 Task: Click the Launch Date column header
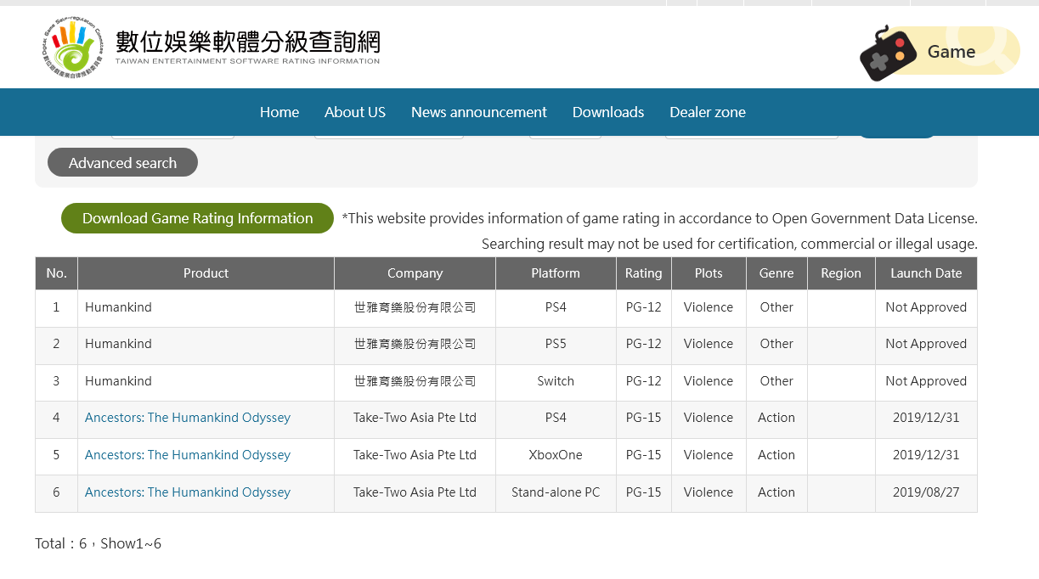click(925, 273)
